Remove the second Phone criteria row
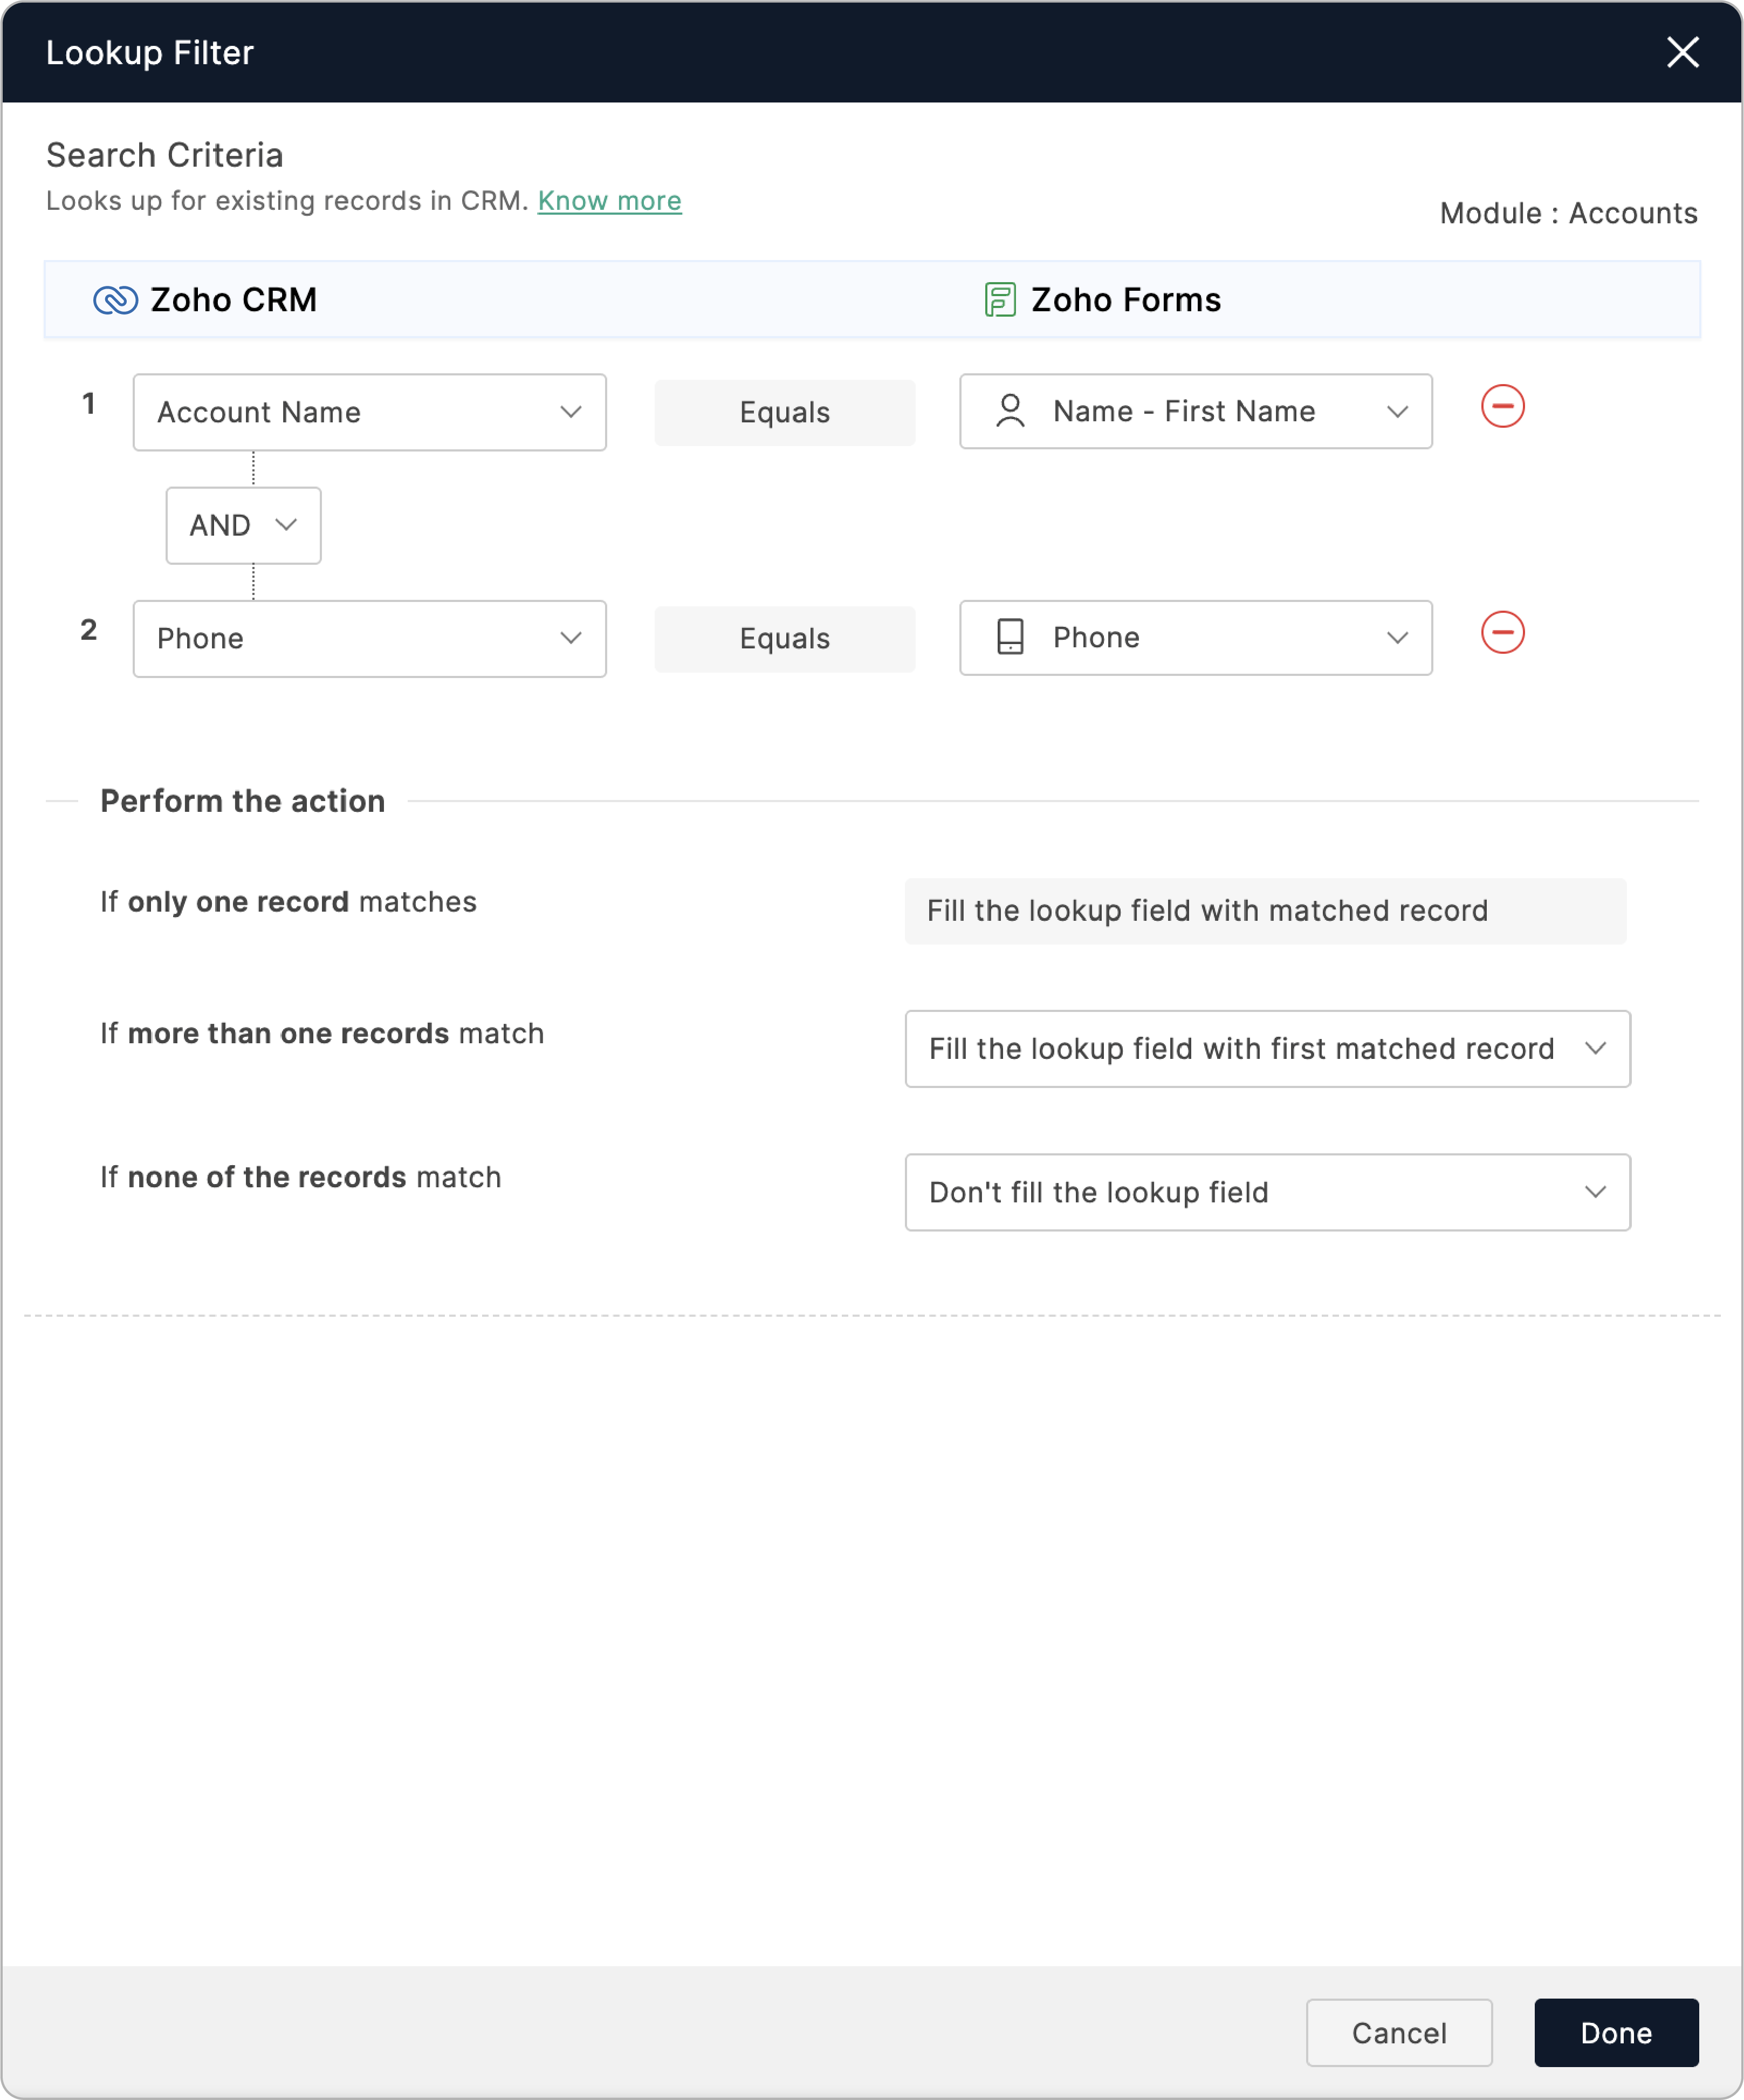 1501,632
